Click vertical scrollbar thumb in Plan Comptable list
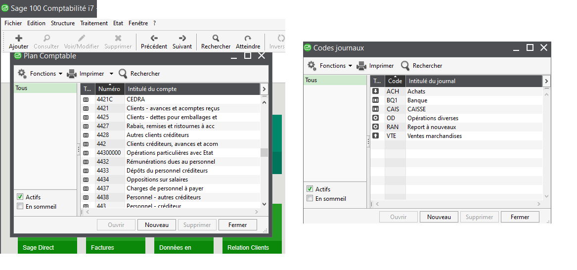 (264, 152)
